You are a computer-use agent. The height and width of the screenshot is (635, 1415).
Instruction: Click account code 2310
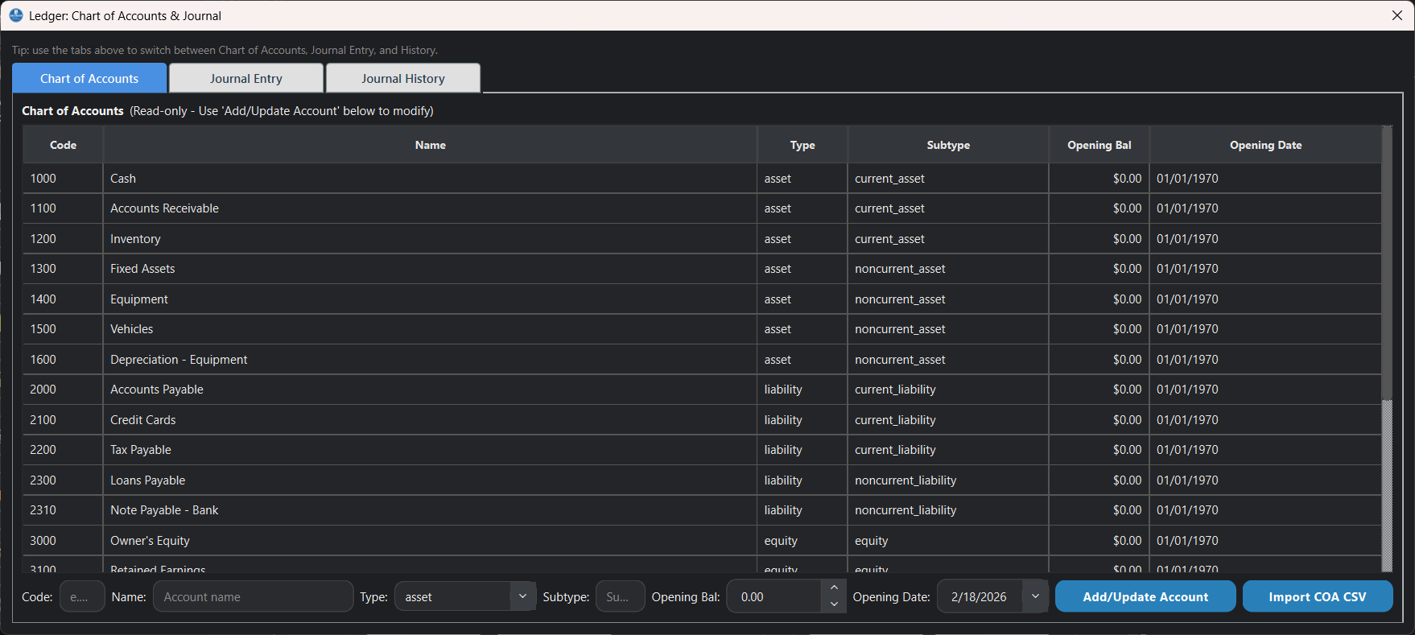pyautogui.click(x=63, y=510)
